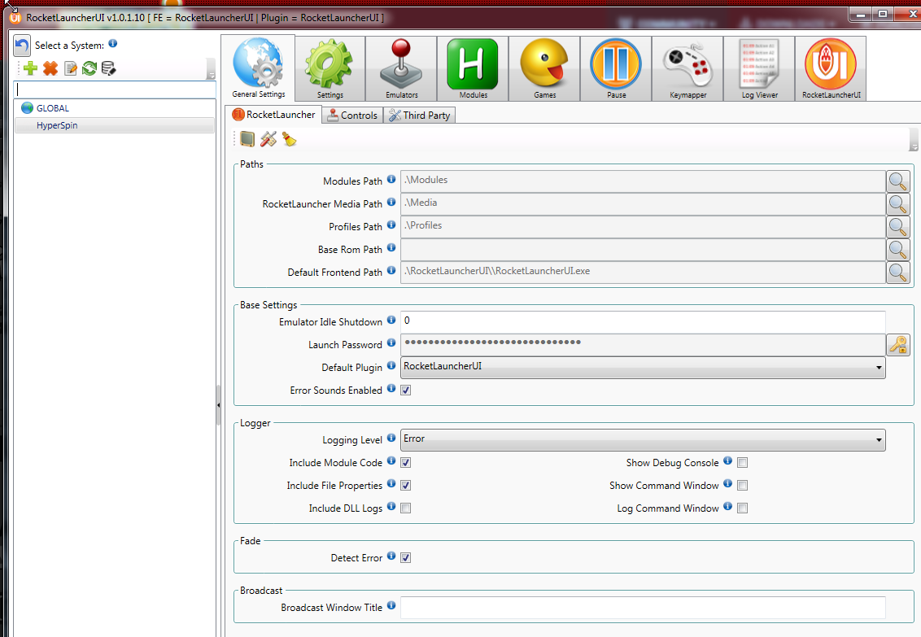Open the Emulators joystick tab
This screenshot has height=637, width=921.
pos(401,69)
